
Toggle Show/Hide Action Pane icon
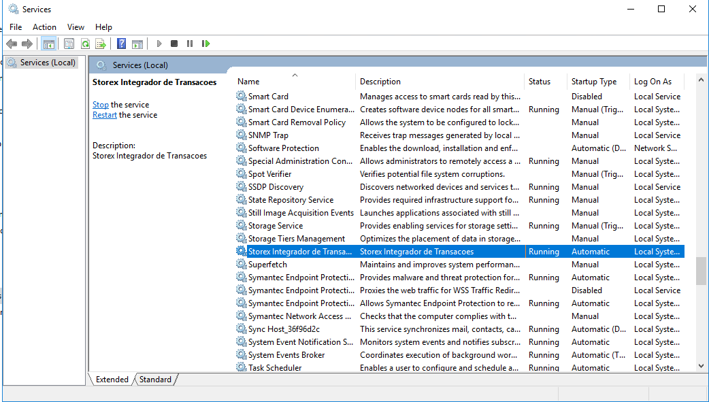[137, 44]
